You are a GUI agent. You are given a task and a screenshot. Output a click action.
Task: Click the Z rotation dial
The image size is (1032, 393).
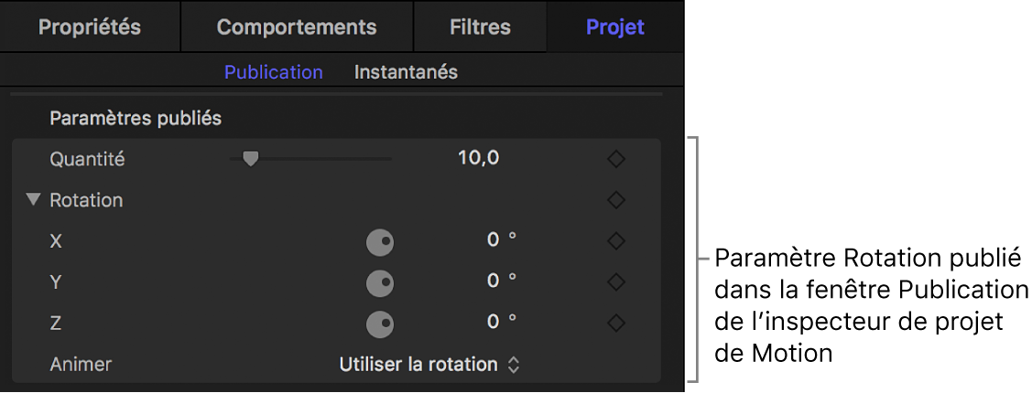[379, 324]
